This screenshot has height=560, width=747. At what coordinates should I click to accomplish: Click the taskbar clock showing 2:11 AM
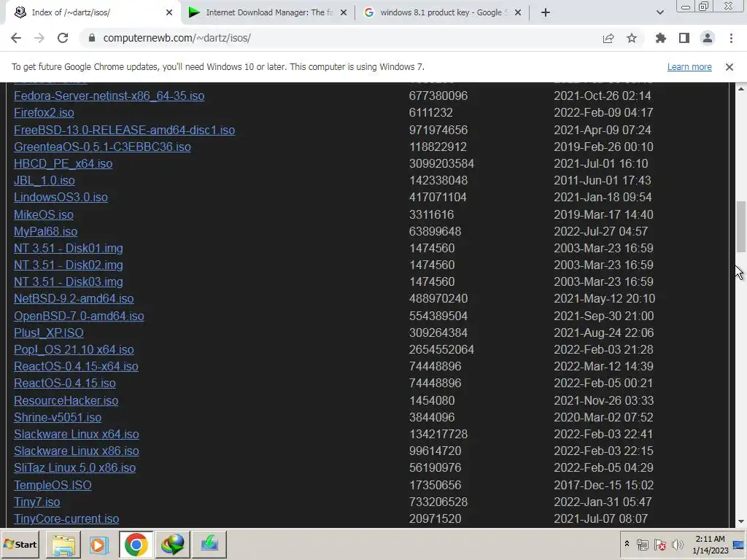click(x=710, y=544)
